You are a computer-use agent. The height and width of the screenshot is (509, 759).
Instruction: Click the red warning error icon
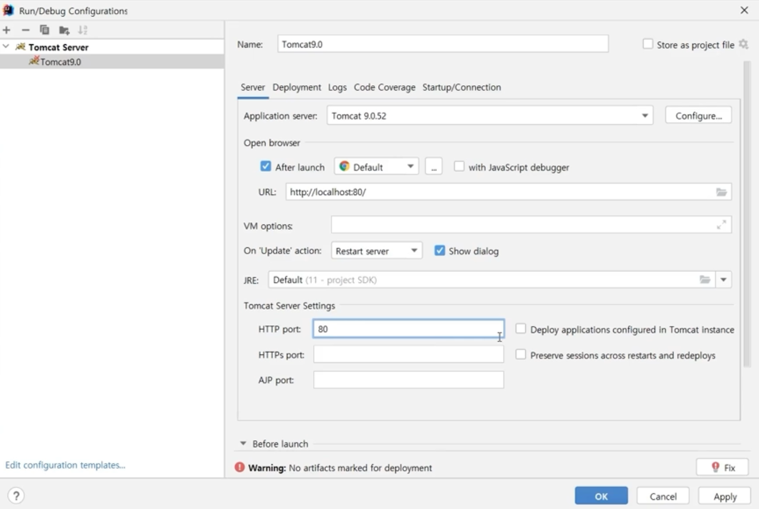pyautogui.click(x=239, y=467)
